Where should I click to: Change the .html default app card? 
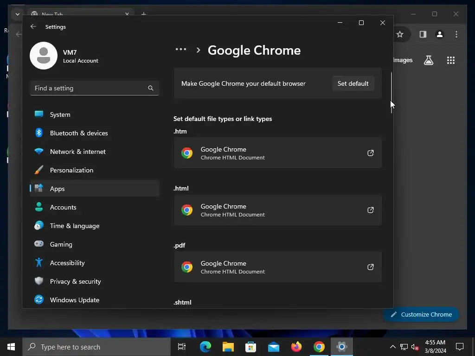click(x=277, y=210)
